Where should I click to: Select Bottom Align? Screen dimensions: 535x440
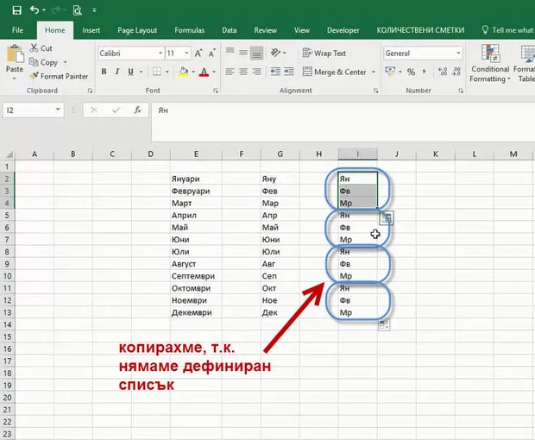pyautogui.click(x=256, y=53)
